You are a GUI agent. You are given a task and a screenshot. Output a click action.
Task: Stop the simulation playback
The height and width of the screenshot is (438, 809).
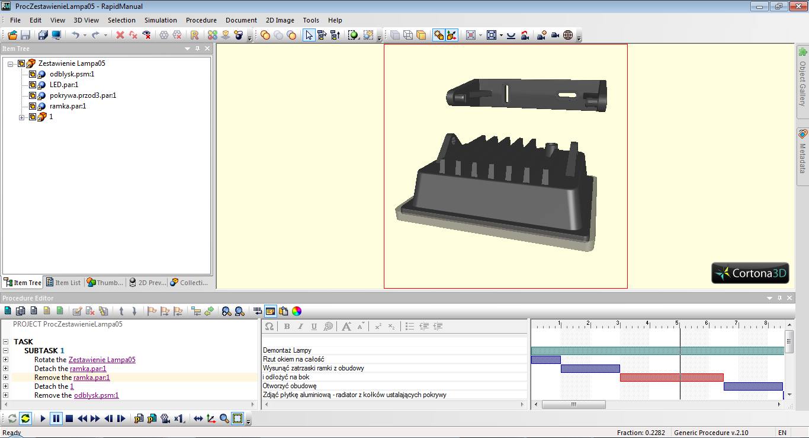coord(69,418)
